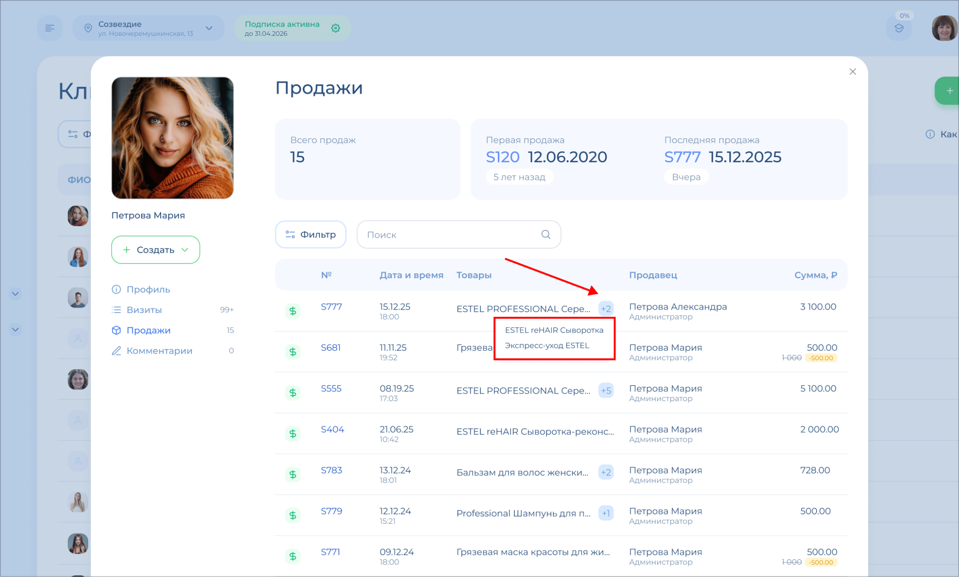Open the Комментарии section
The image size is (959, 577).
[159, 351]
